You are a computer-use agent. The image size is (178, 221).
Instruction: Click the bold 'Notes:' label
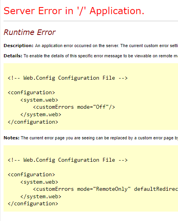[11, 138]
